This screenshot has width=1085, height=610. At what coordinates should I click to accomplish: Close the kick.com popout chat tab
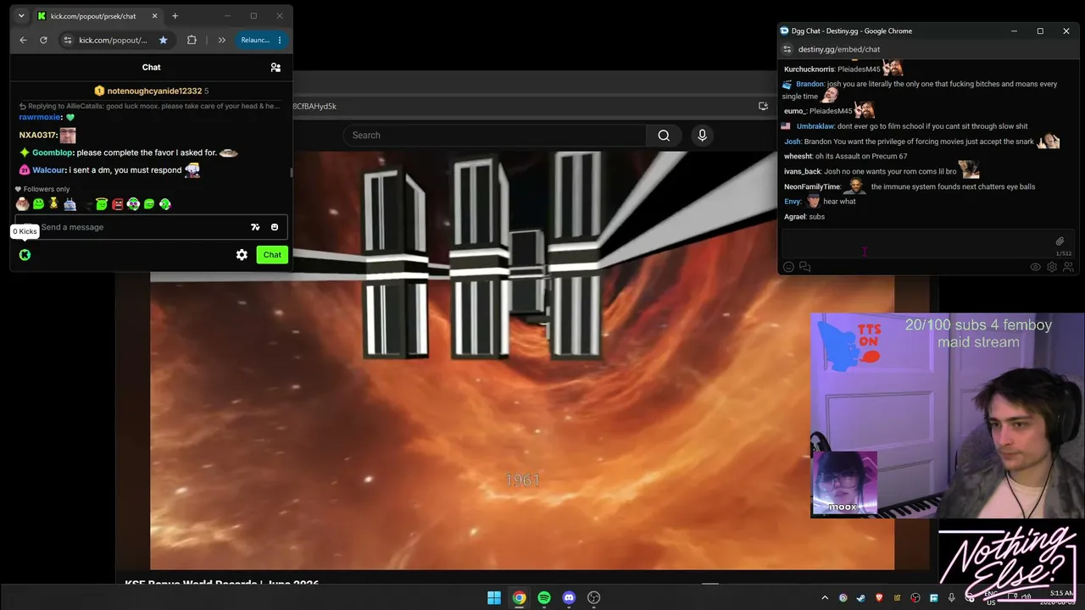tap(154, 16)
